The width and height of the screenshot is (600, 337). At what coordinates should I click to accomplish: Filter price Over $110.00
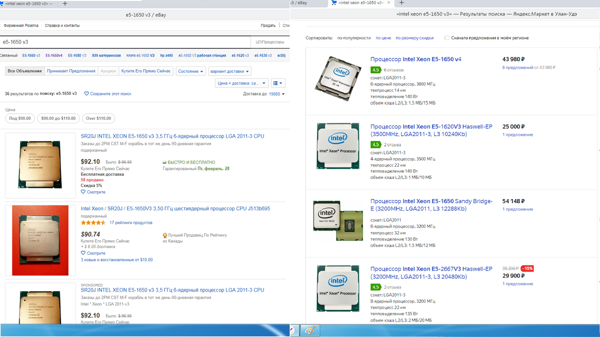coord(98,118)
